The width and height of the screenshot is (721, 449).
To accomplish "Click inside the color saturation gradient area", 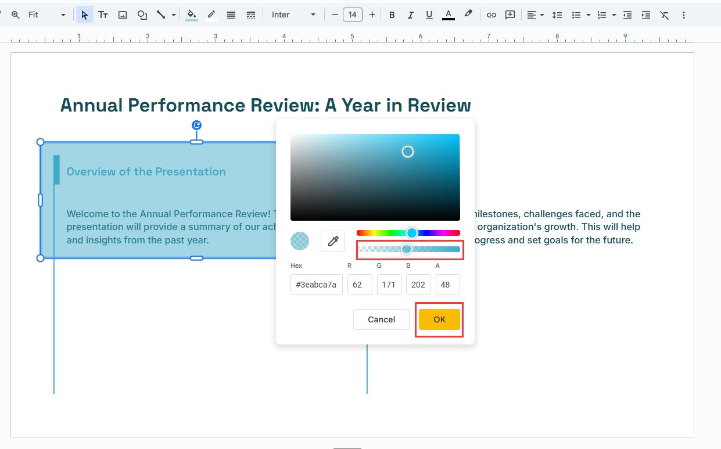I will click(x=375, y=177).
